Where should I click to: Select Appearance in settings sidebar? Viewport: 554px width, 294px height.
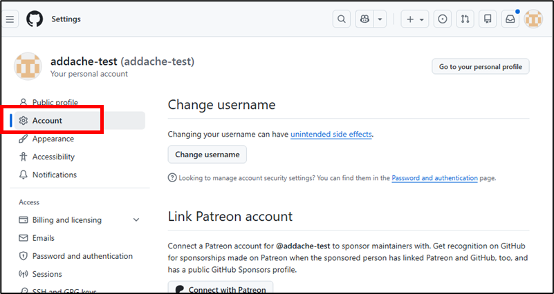(53, 139)
